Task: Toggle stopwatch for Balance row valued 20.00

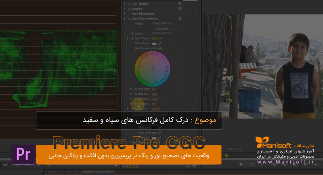Action: pyautogui.click(x=136, y=99)
